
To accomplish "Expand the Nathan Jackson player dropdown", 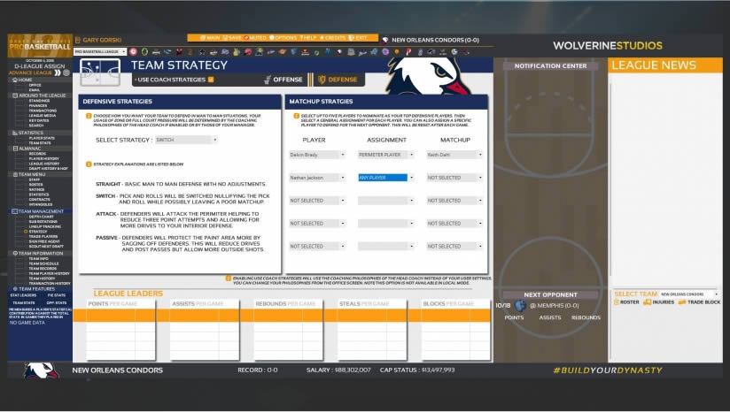I will point(316,178).
